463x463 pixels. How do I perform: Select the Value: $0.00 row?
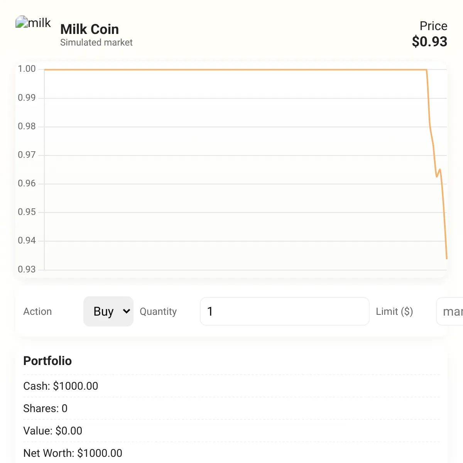(231, 431)
